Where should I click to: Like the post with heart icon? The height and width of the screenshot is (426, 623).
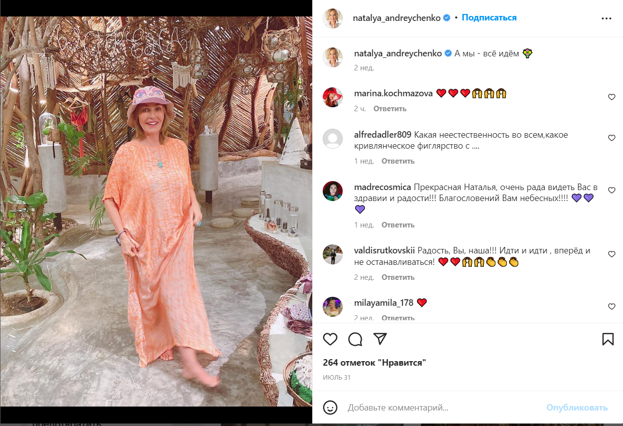(330, 339)
